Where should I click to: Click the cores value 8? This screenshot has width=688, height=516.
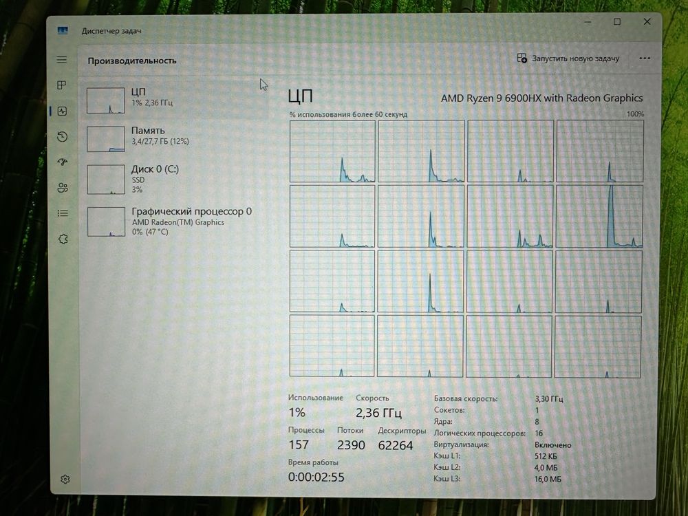click(x=537, y=422)
